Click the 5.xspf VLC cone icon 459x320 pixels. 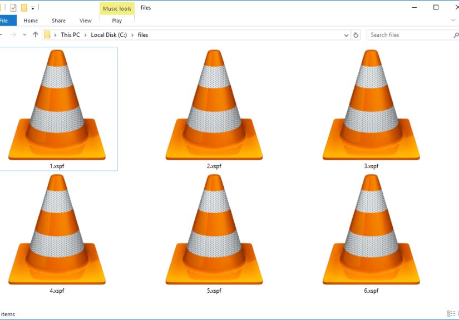pos(214,229)
